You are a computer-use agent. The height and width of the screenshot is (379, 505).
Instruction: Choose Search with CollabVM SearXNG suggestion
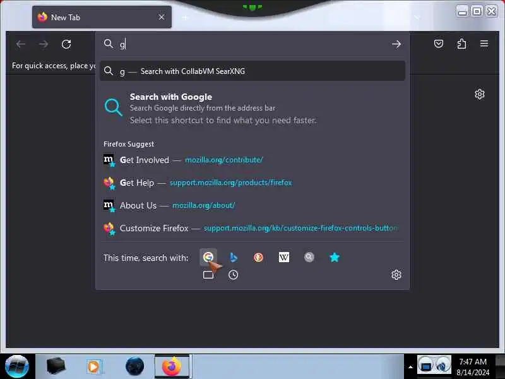[252, 71]
